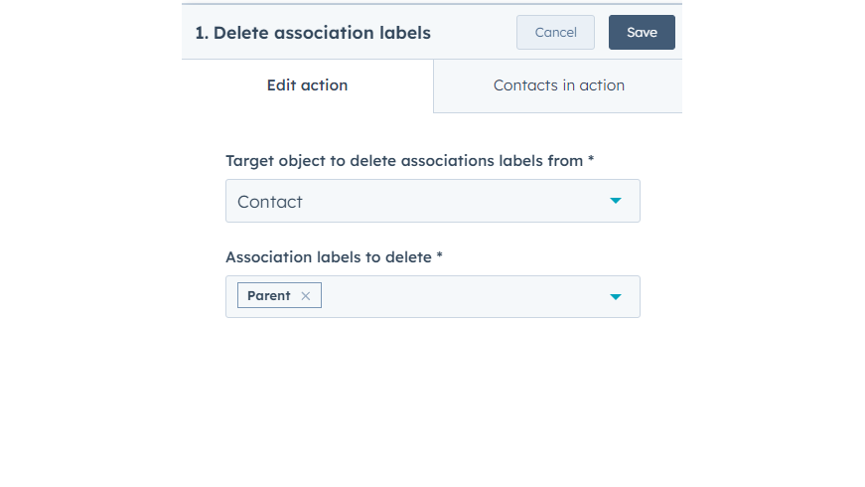Image resolution: width=865 pixels, height=487 pixels.
Task: Remove the Parent label tag
Action: pyautogui.click(x=306, y=296)
